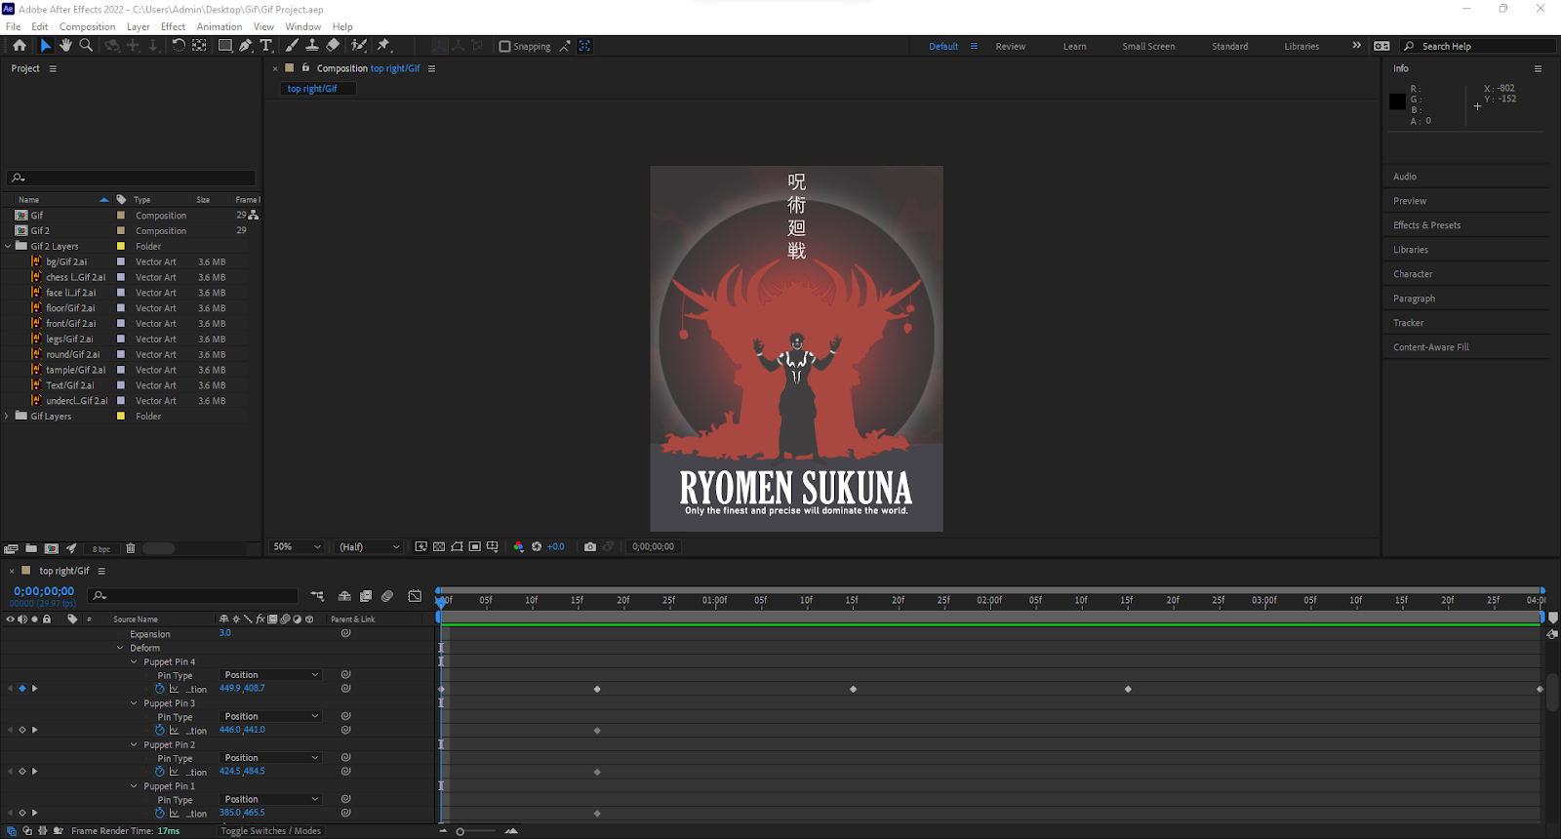Open the Character panel
This screenshot has height=839, width=1561.
(x=1413, y=274)
